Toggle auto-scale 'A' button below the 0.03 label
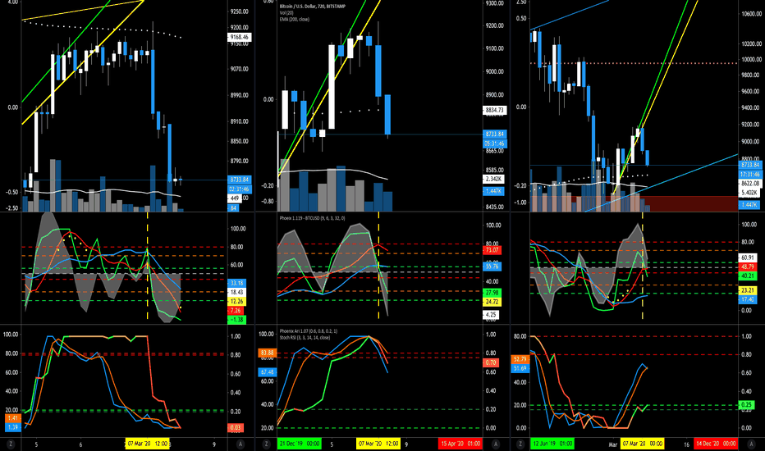The image size is (765, 451). point(240,444)
